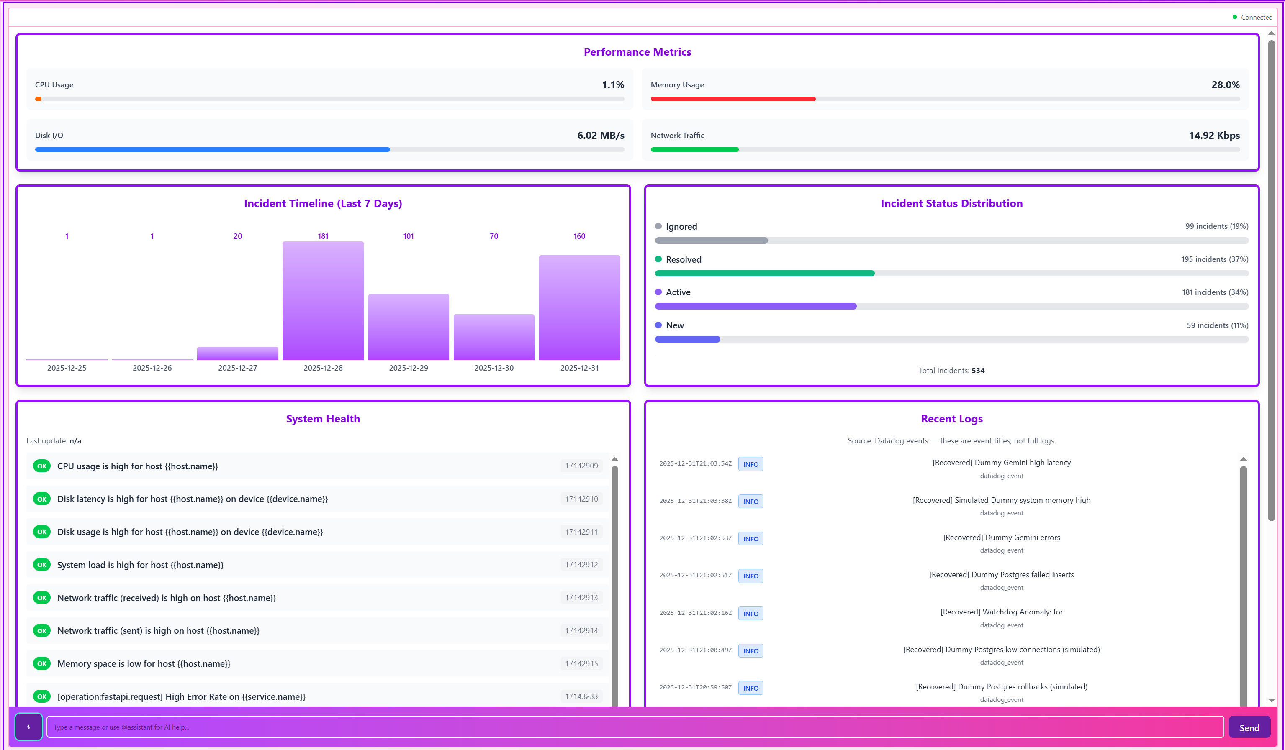Click down arrow of main page scrollbar
Image resolution: width=1285 pixels, height=750 pixels.
pyautogui.click(x=1271, y=701)
